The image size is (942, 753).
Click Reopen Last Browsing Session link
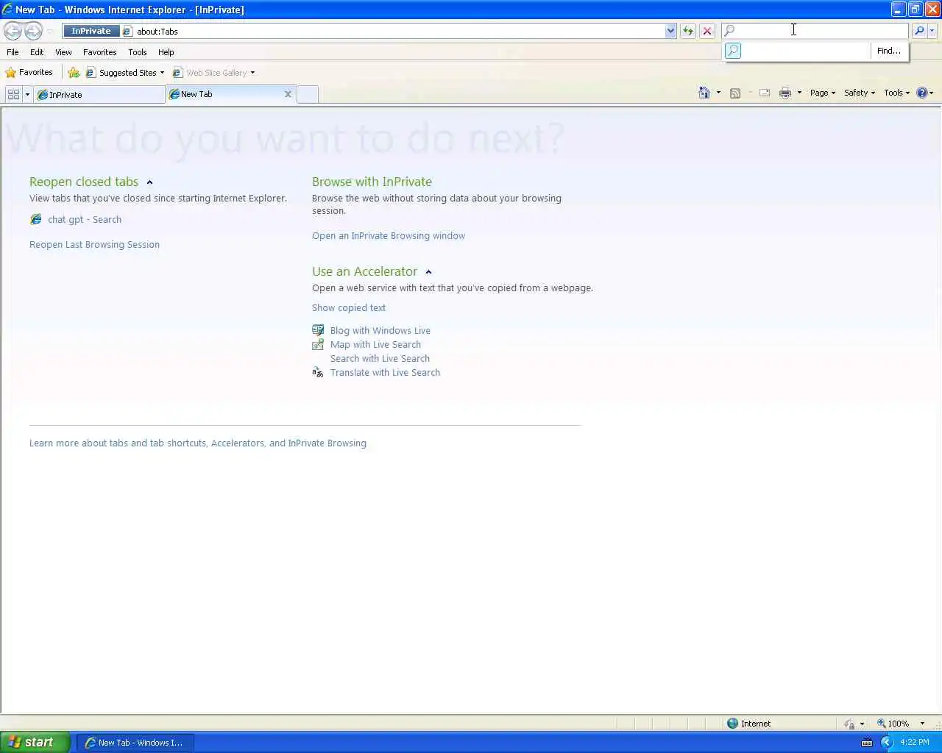pyautogui.click(x=94, y=244)
